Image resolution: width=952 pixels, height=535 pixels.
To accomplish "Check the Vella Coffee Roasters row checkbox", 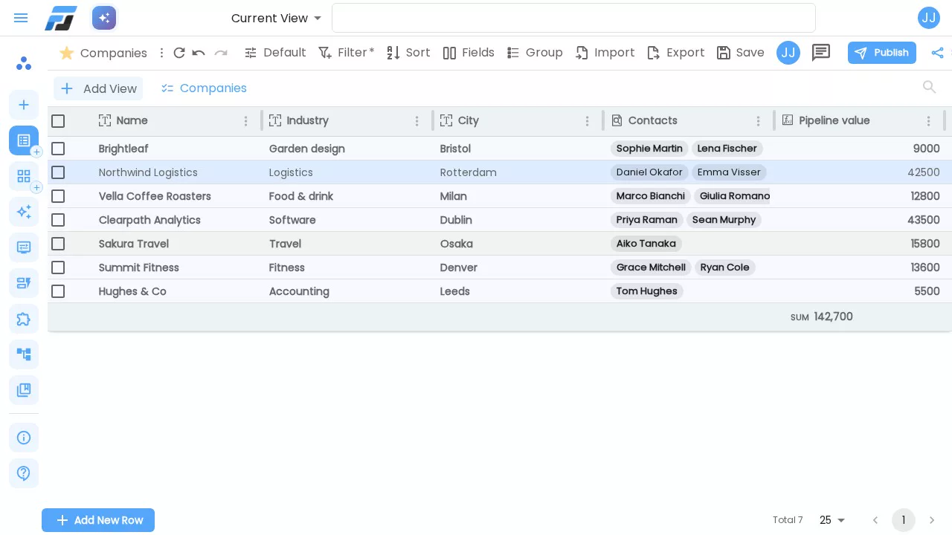I will [58, 196].
